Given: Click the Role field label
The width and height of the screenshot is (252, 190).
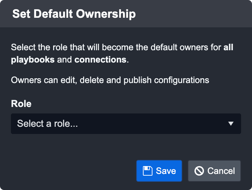Looking at the screenshot, I should tap(21, 104).
